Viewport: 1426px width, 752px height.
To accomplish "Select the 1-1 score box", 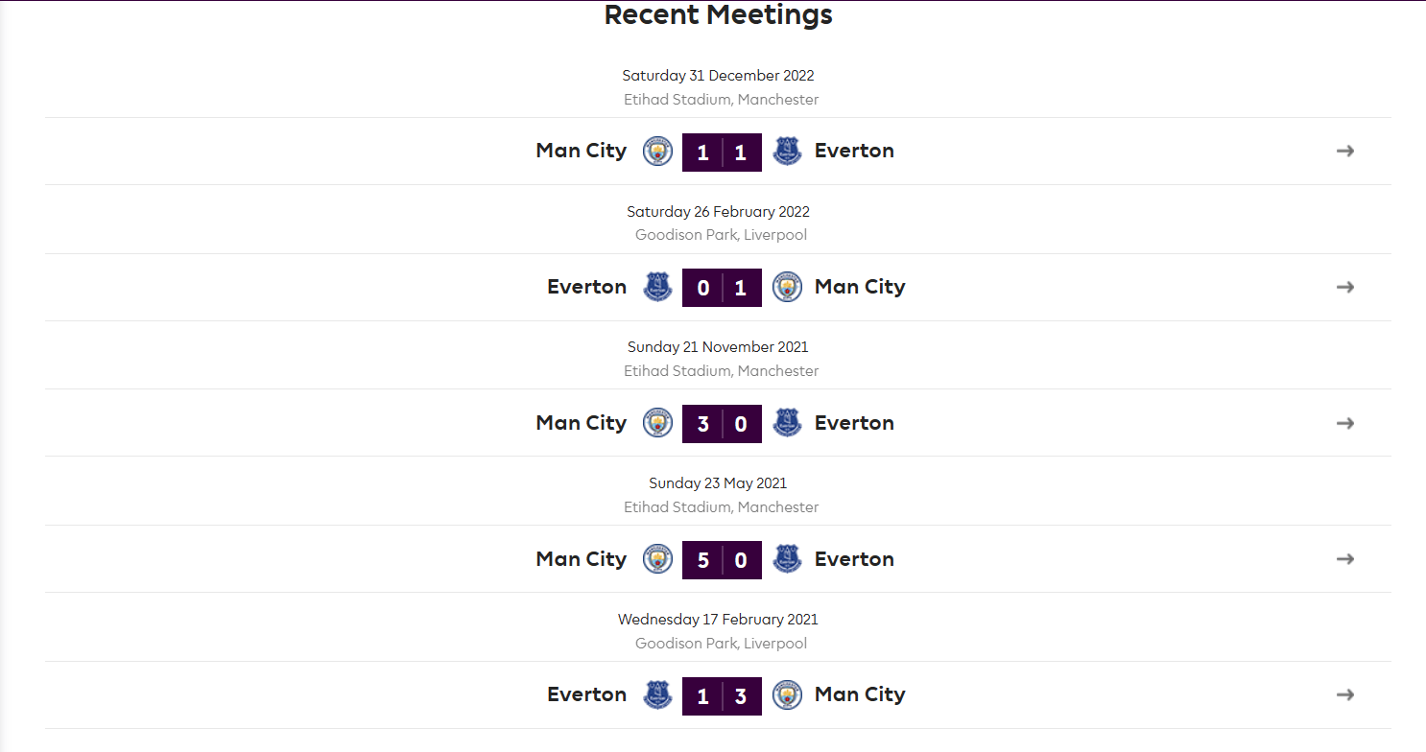I will coord(722,153).
